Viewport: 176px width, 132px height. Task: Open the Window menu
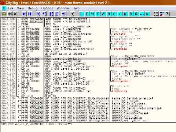click(x=63, y=8)
